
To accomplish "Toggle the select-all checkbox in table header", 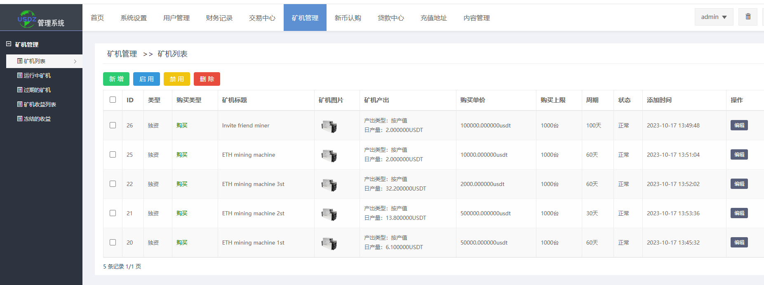I will point(113,100).
